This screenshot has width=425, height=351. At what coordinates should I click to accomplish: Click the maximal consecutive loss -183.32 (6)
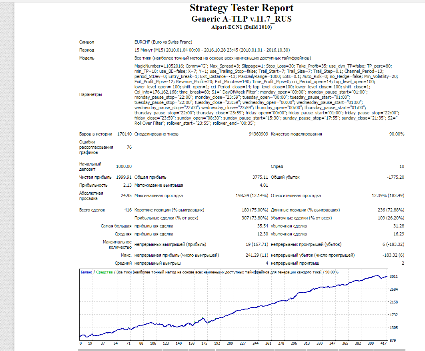[x=393, y=255]
